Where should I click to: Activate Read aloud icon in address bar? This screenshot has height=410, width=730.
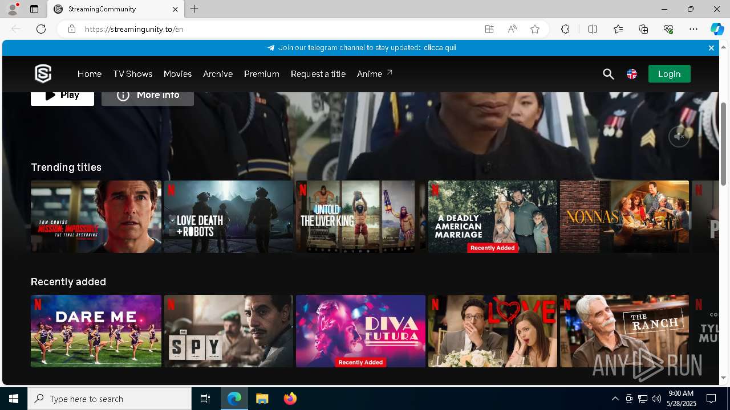[x=512, y=29]
